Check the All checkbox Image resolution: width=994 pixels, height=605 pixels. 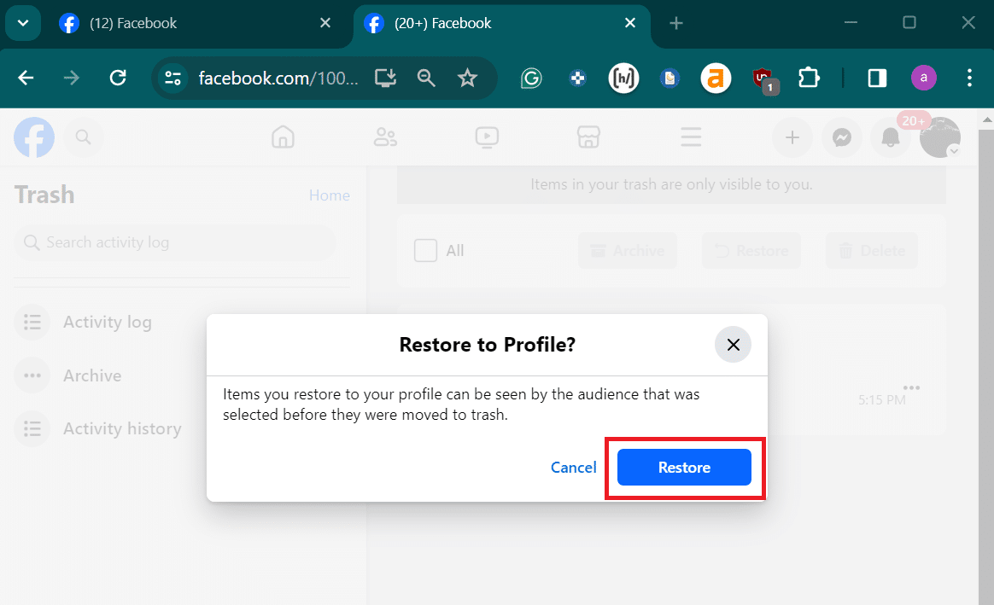pyautogui.click(x=425, y=250)
